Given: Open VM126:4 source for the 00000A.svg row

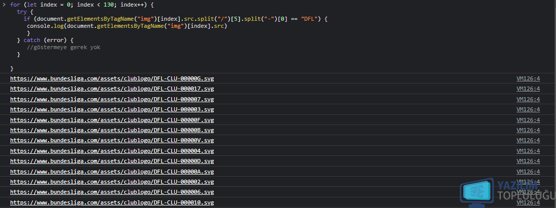Looking at the screenshot, I should click(528, 172).
